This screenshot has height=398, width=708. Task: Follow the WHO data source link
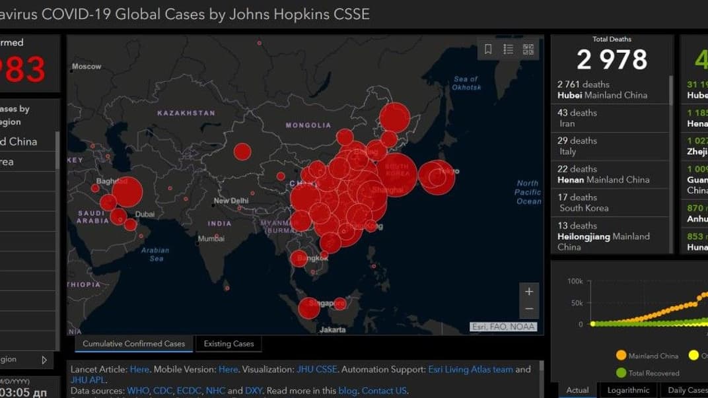click(138, 391)
